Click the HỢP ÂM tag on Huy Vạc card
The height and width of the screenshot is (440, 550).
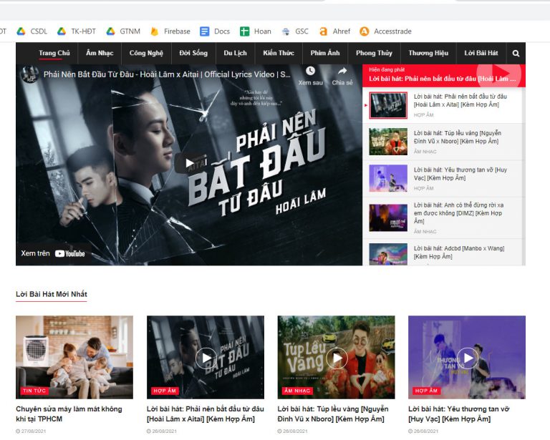[426, 391]
